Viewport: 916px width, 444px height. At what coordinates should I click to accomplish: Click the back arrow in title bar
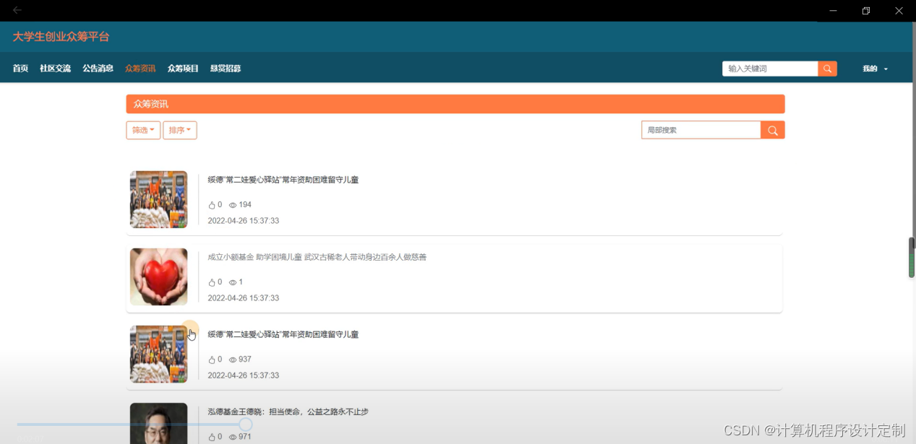(x=17, y=10)
